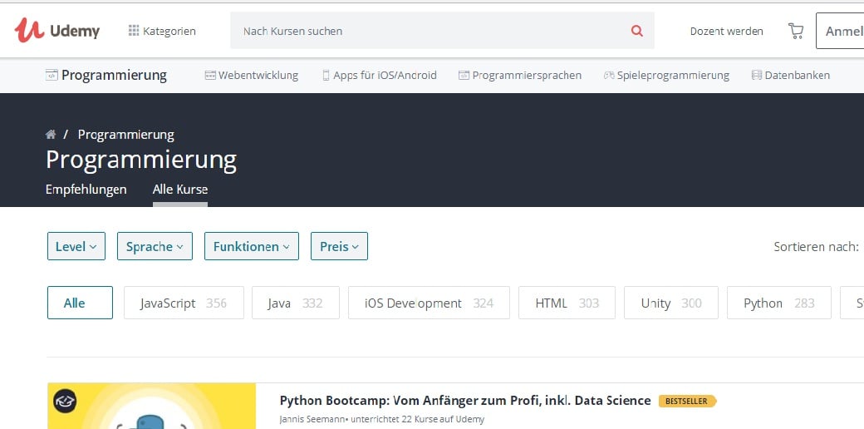Screen dimensions: 864x429
Task: Open the Kategorien grid menu
Action: [162, 31]
